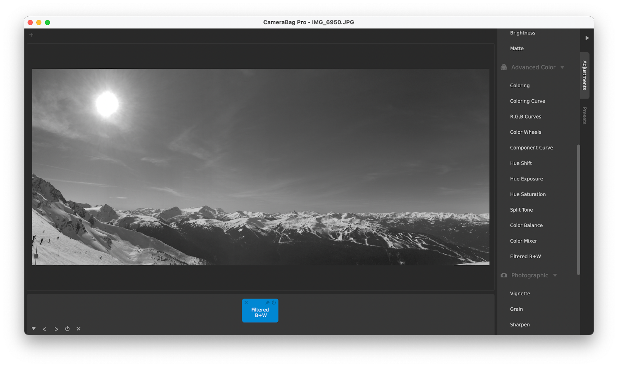This screenshot has height=367, width=618.
Task: Go to previous image with left arrow
Action: 45,329
